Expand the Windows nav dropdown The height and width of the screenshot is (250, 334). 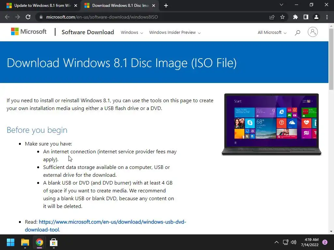point(132,33)
